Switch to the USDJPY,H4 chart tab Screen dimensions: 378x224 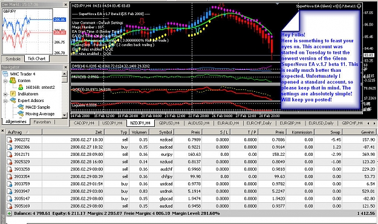coord(112,123)
